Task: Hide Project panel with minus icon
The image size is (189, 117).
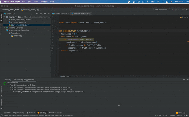Action: (49, 13)
